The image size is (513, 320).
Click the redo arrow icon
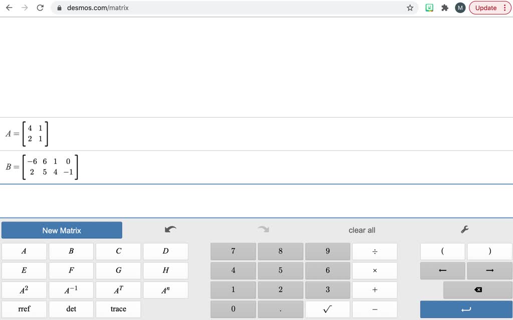264,229
